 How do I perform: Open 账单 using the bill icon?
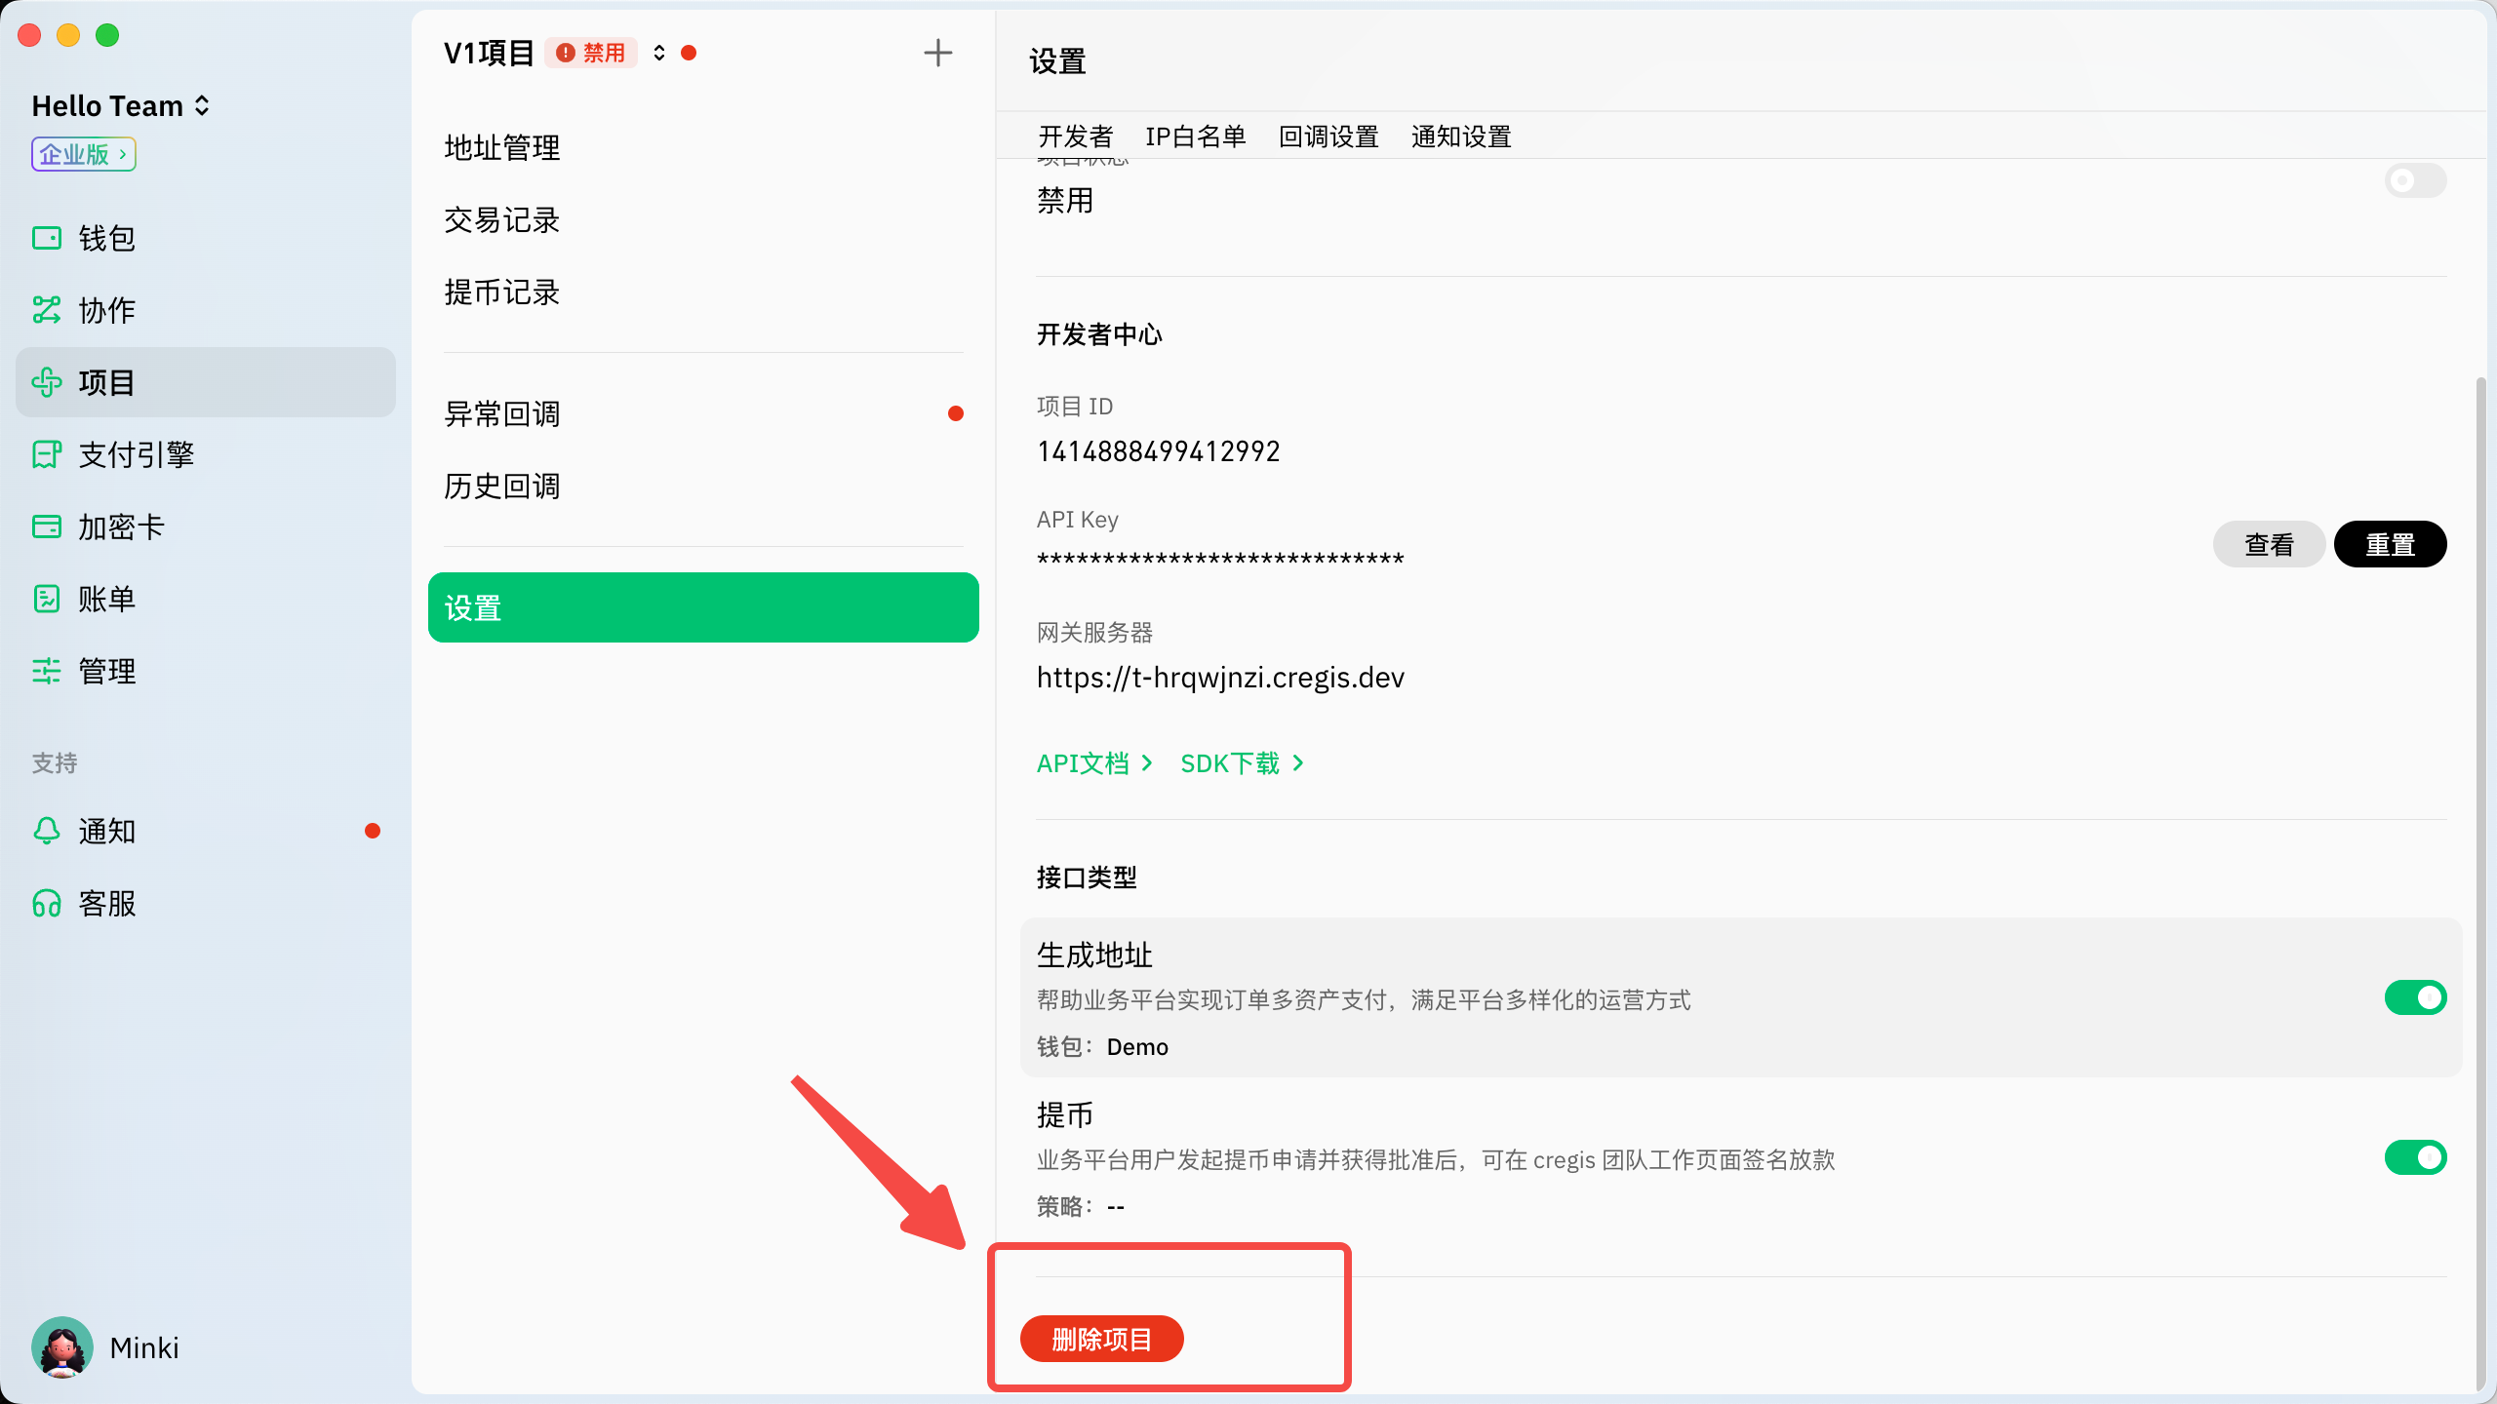(x=46, y=599)
